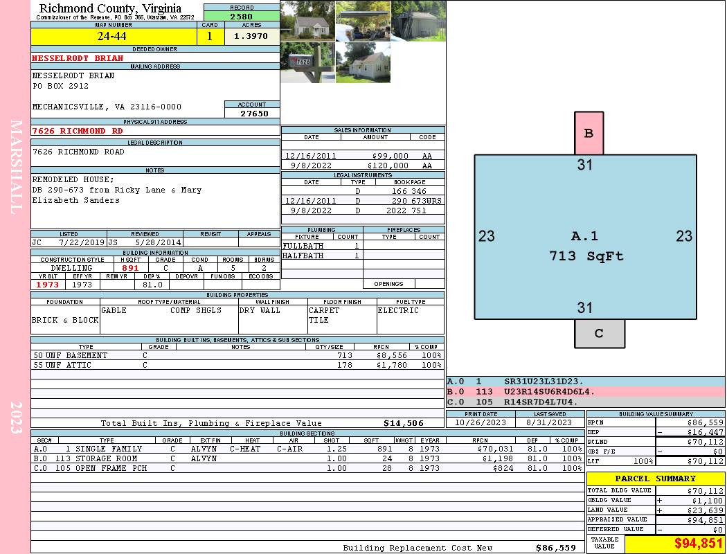The image size is (727, 554).
Task: Click the acres value 1.3970
Action: coord(251,36)
